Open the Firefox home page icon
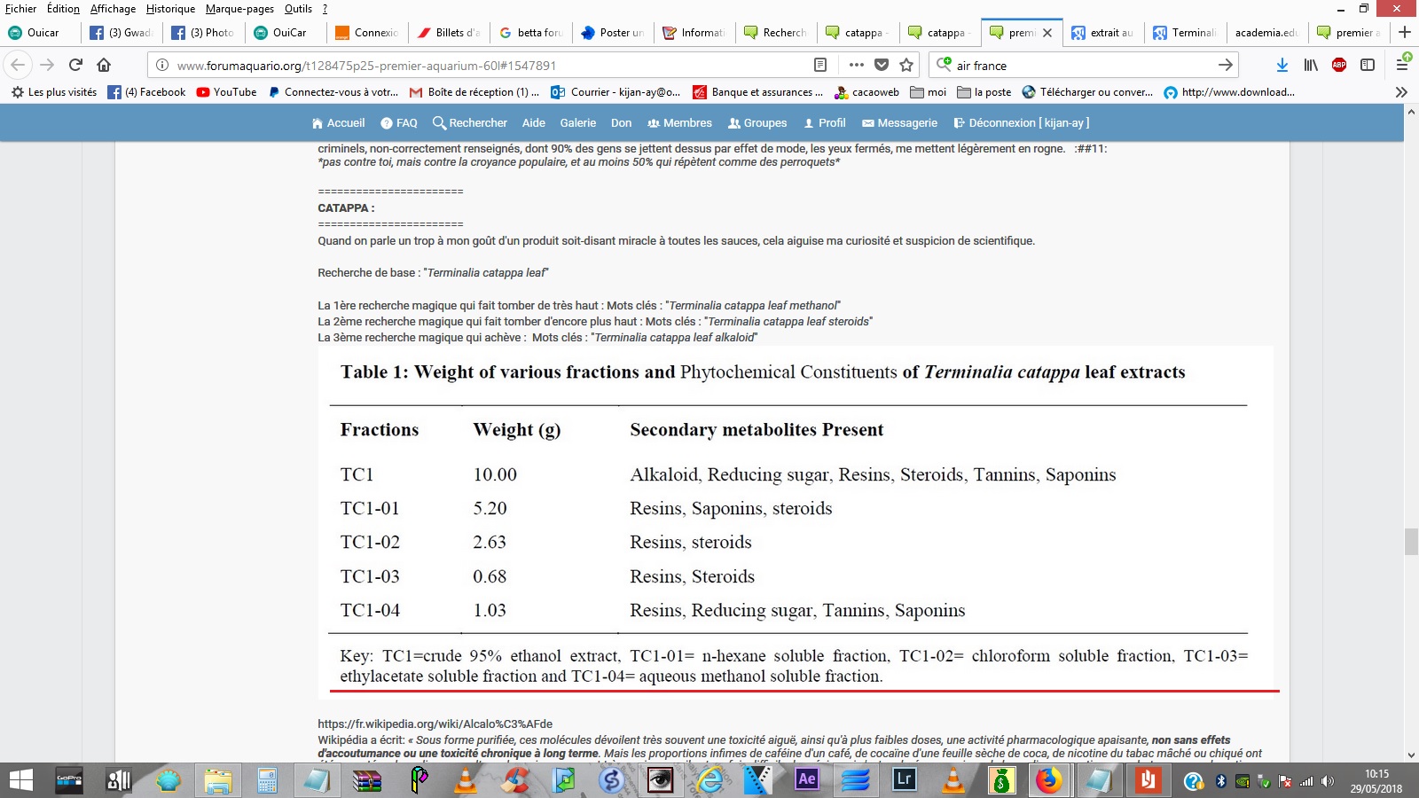This screenshot has height=798, width=1419. point(104,65)
